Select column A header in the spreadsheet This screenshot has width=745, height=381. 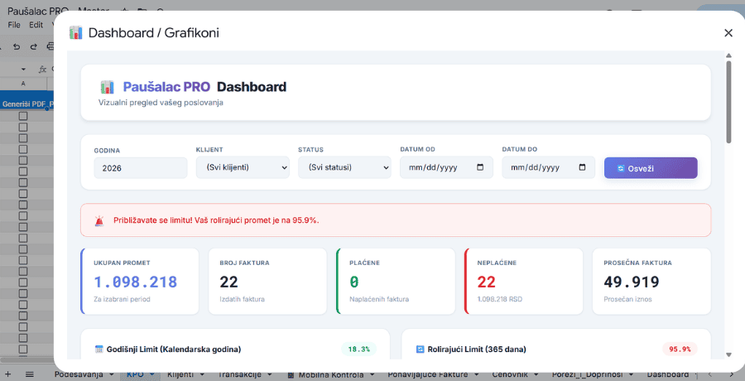pos(23,83)
